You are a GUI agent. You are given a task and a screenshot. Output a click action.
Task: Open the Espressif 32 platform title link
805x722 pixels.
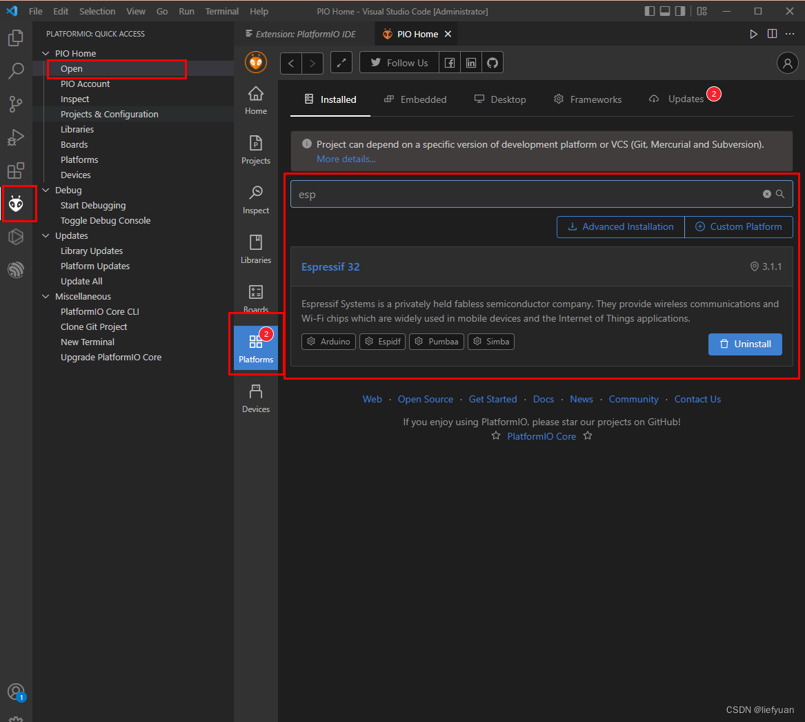330,267
